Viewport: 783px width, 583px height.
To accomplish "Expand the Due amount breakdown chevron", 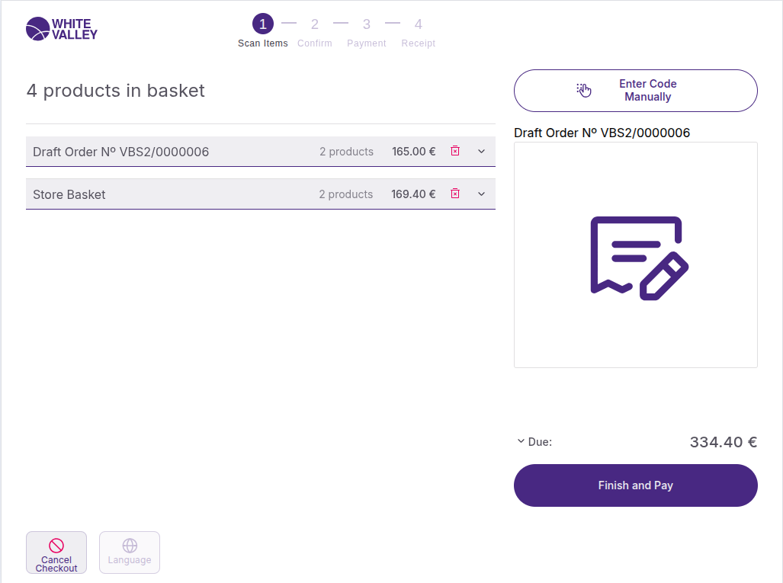I will [x=521, y=441].
